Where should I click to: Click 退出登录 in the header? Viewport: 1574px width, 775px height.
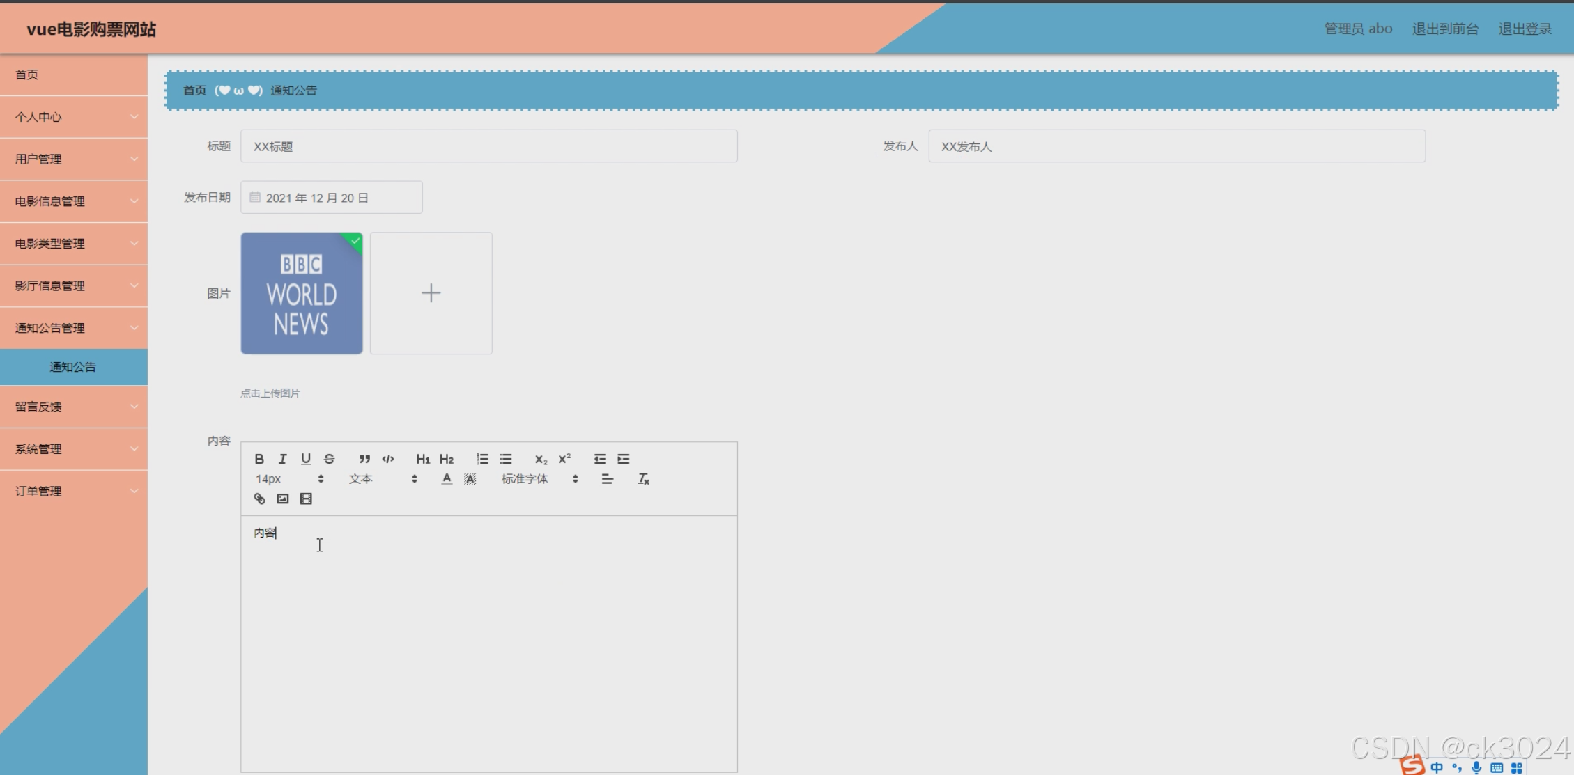point(1525,29)
